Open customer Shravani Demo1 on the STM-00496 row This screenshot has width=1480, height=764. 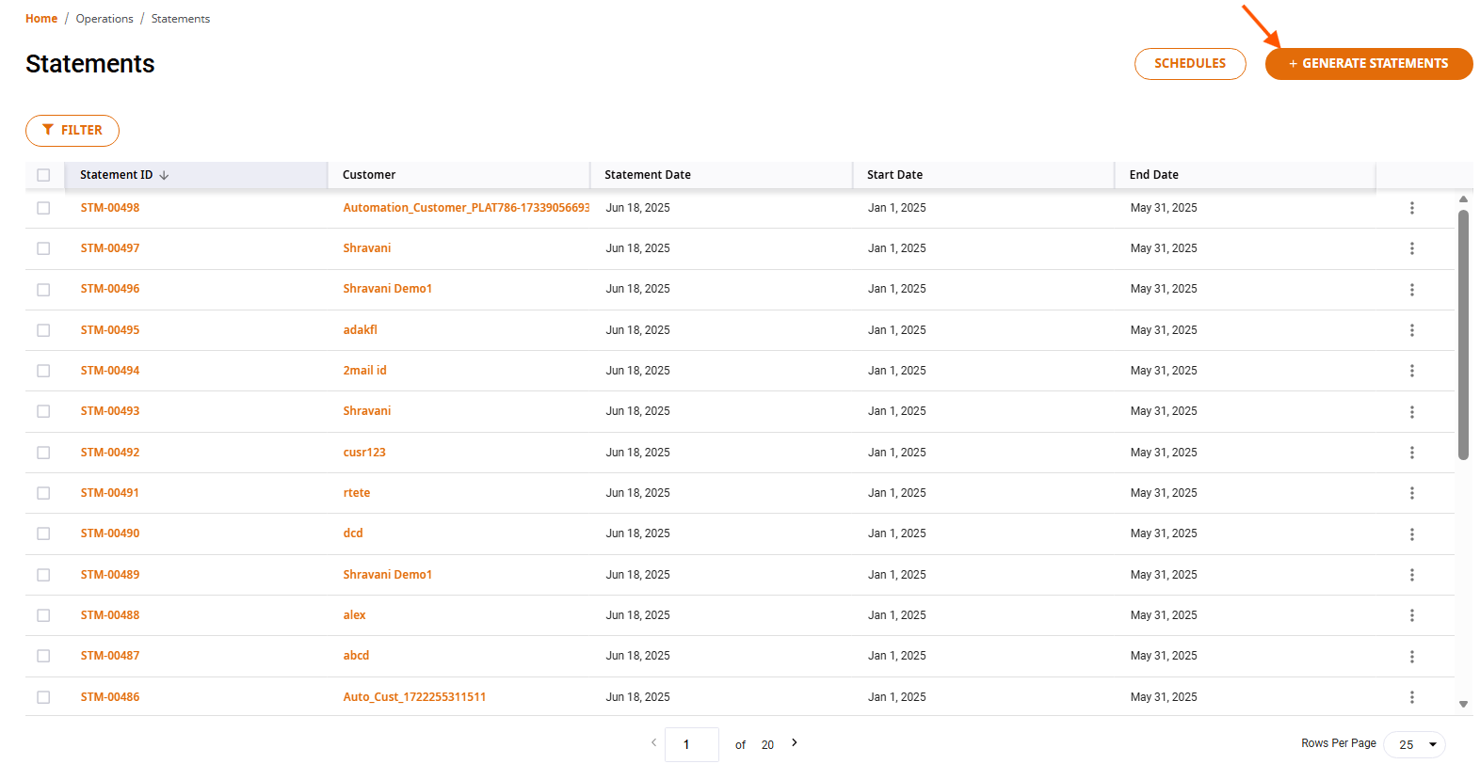pyautogui.click(x=388, y=289)
